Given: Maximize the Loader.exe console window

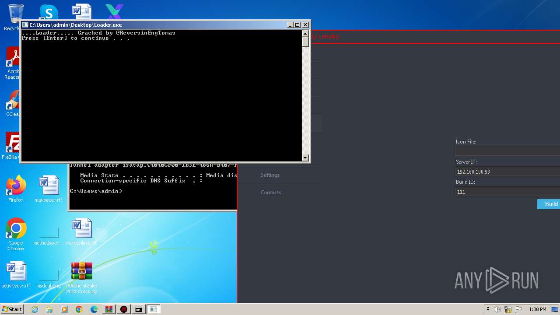Looking at the screenshot, I should pyautogui.click(x=297, y=25).
